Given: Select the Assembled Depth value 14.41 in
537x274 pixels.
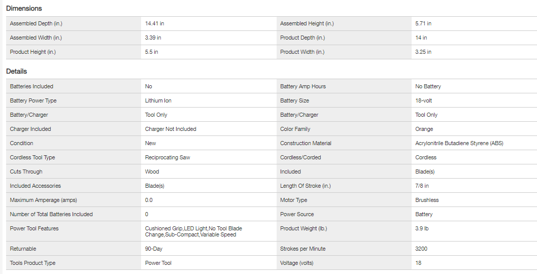Looking at the screenshot, I should (154, 23).
